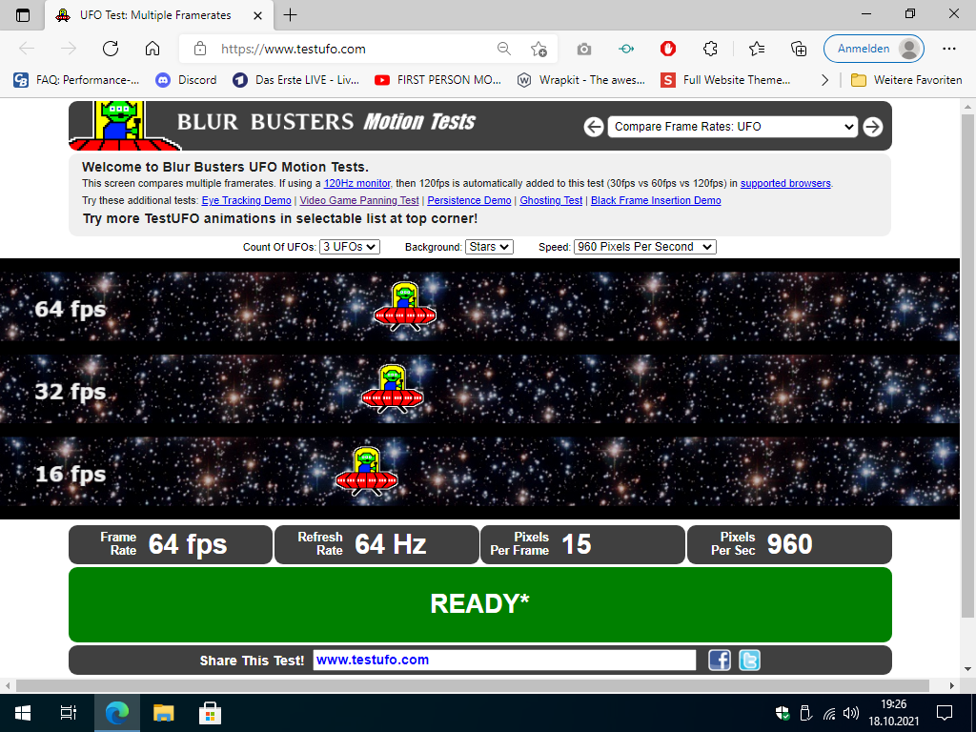Open a new tab with plus button
Viewport: 976px width, 732px height.
pyautogui.click(x=290, y=15)
